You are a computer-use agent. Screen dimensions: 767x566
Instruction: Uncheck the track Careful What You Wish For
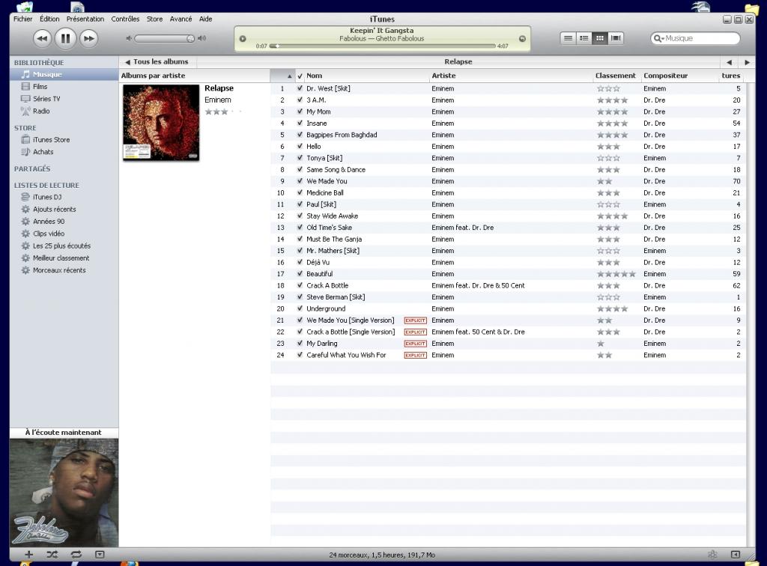(x=300, y=355)
